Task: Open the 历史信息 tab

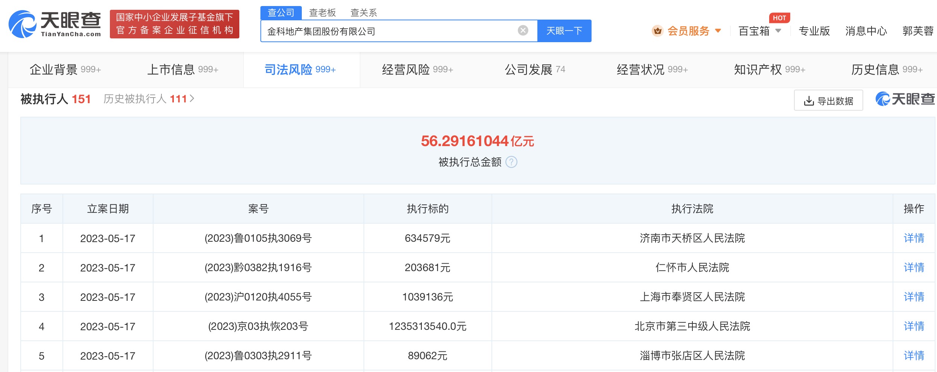Action: pos(887,70)
